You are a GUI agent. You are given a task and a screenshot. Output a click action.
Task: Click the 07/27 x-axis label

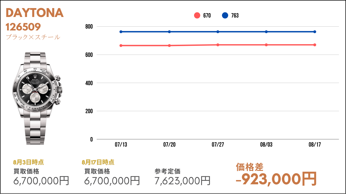pyautogui.click(x=218, y=145)
